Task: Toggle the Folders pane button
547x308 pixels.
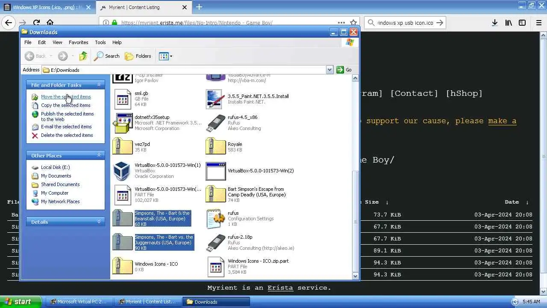Action: (138, 56)
